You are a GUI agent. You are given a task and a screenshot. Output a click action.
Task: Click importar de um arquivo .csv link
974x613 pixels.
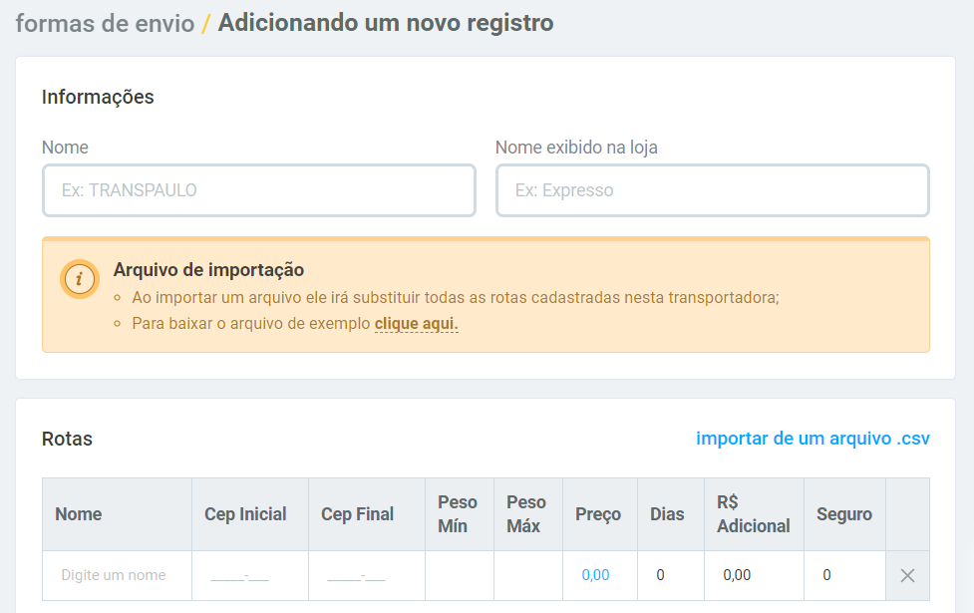[x=812, y=439]
